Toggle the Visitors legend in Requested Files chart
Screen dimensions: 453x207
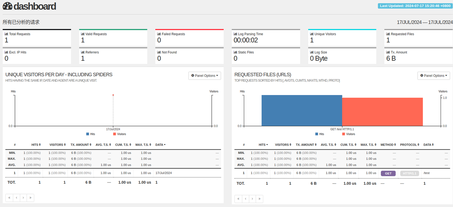348,134
